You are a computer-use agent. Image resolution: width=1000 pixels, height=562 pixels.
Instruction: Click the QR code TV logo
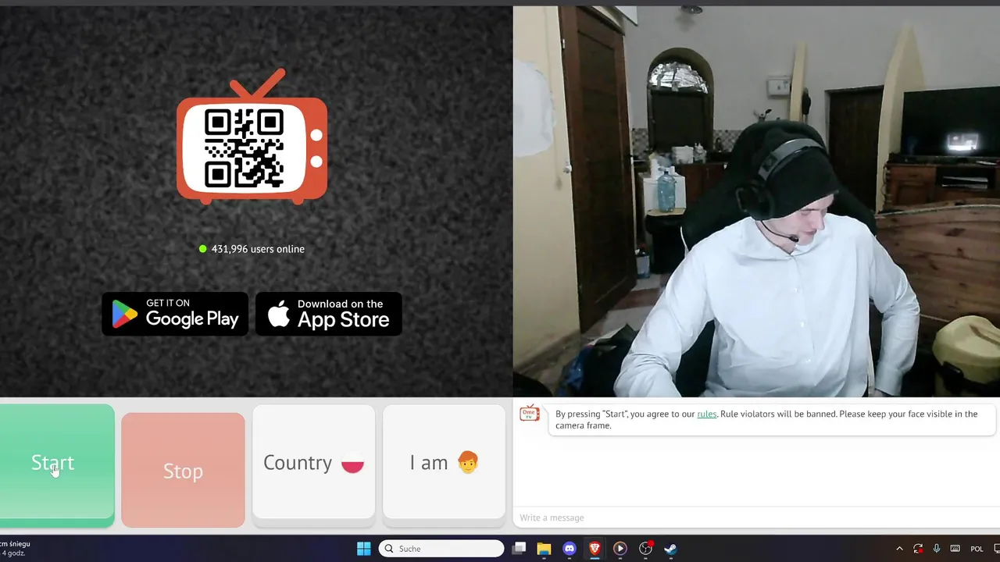[x=252, y=138]
